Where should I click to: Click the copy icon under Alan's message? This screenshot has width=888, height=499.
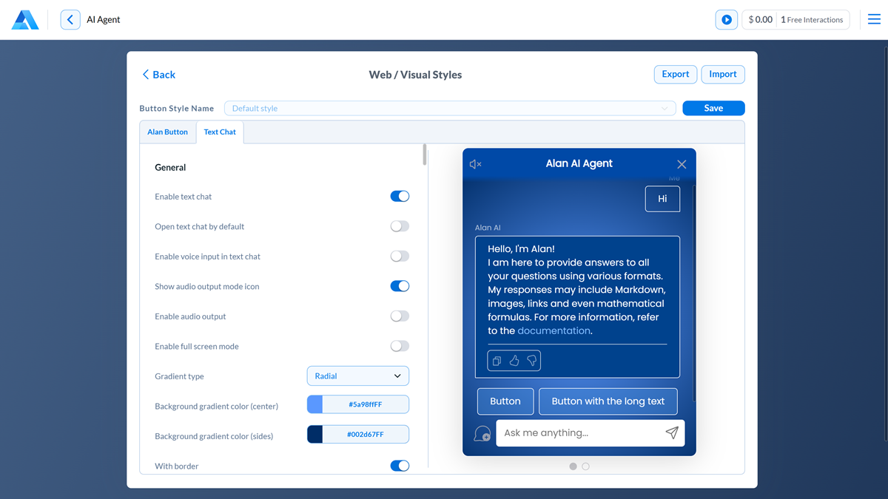(497, 361)
